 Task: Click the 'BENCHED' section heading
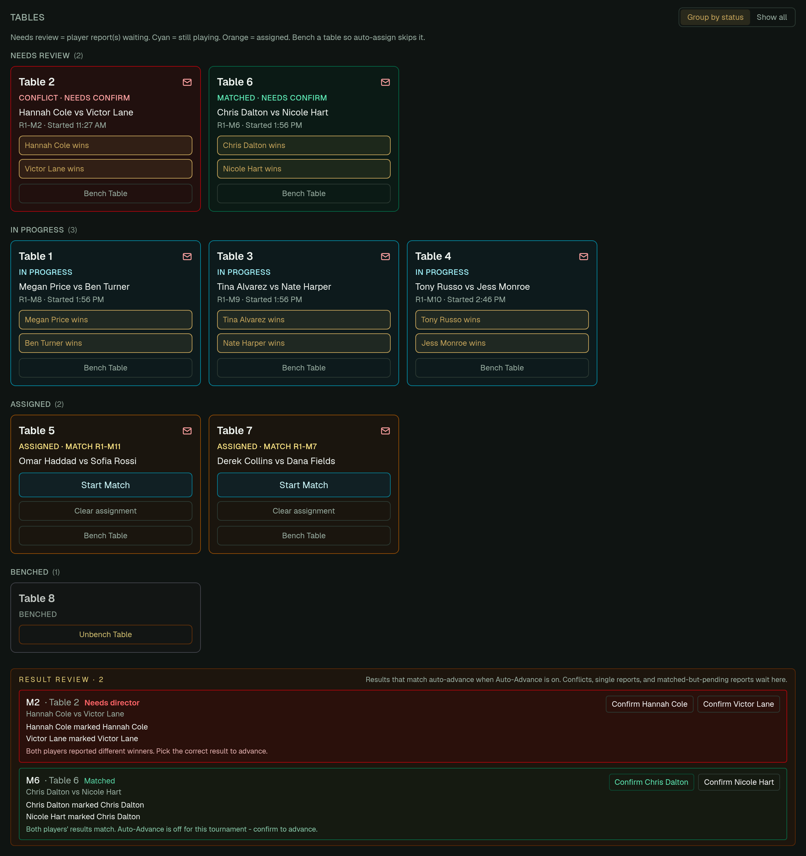[x=29, y=572]
